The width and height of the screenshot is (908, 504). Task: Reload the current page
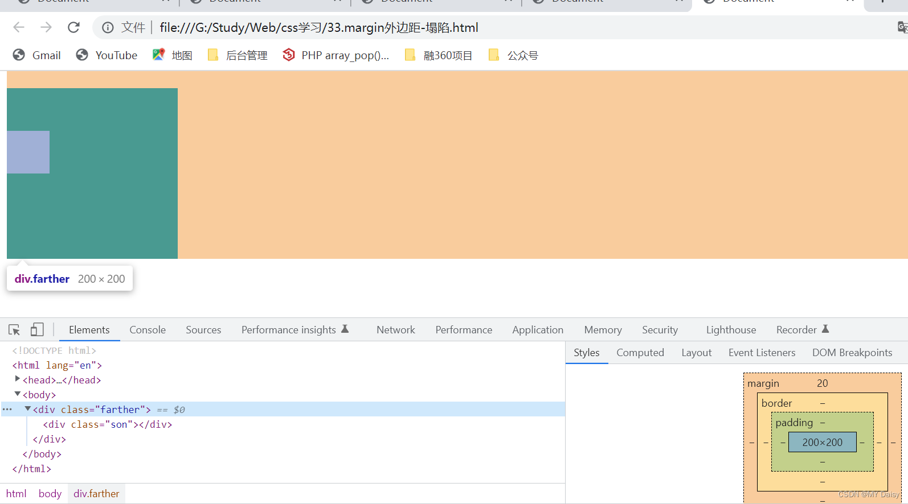click(x=73, y=27)
